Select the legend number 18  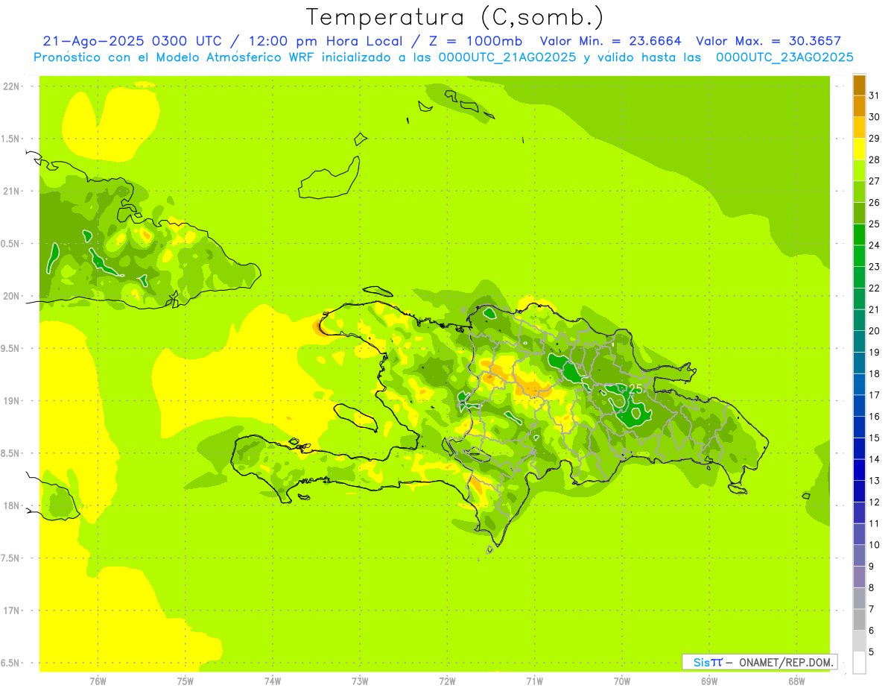point(875,373)
